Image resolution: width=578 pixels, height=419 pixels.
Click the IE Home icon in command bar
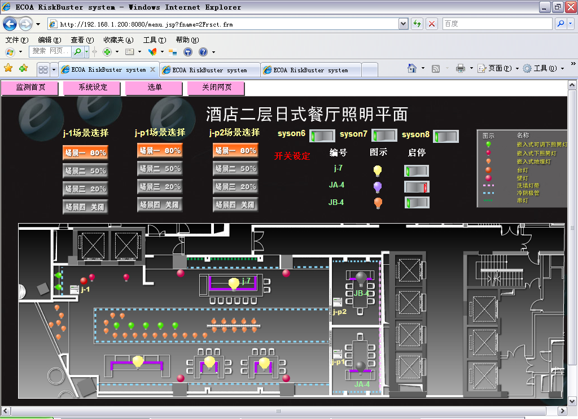(413, 68)
